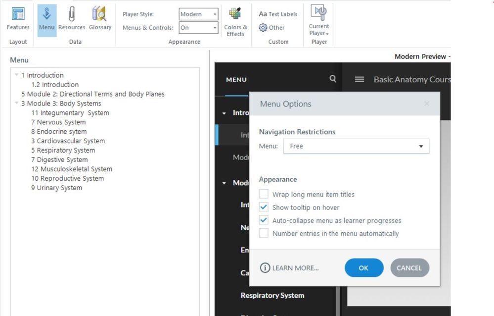Close the Menu Options dialog

(427, 104)
